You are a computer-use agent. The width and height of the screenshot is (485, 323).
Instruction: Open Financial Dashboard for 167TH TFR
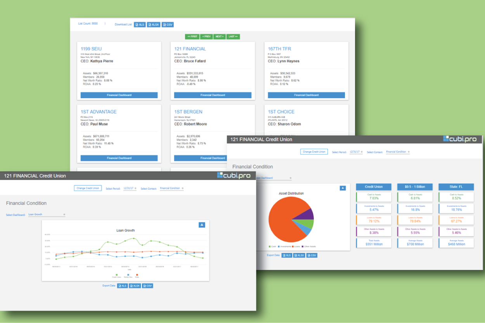pyautogui.click(x=306, y=95)
